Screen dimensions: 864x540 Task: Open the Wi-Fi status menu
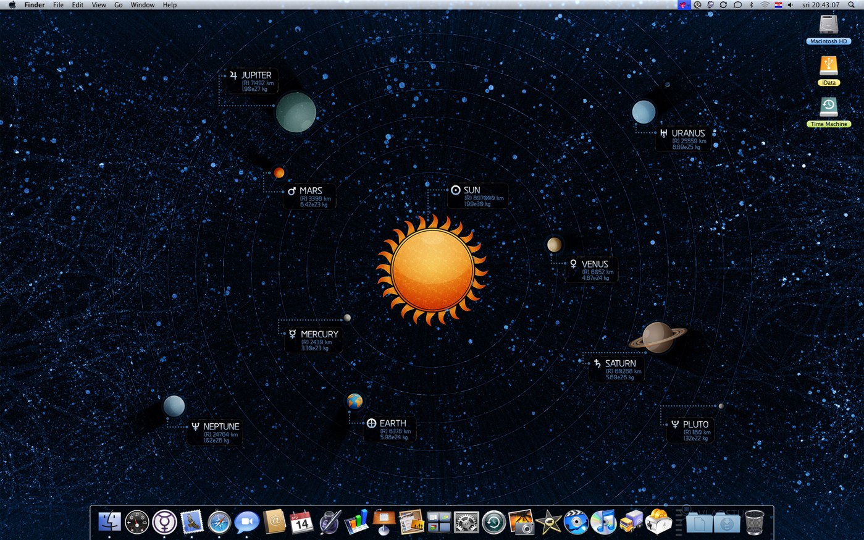pos(765,5)
